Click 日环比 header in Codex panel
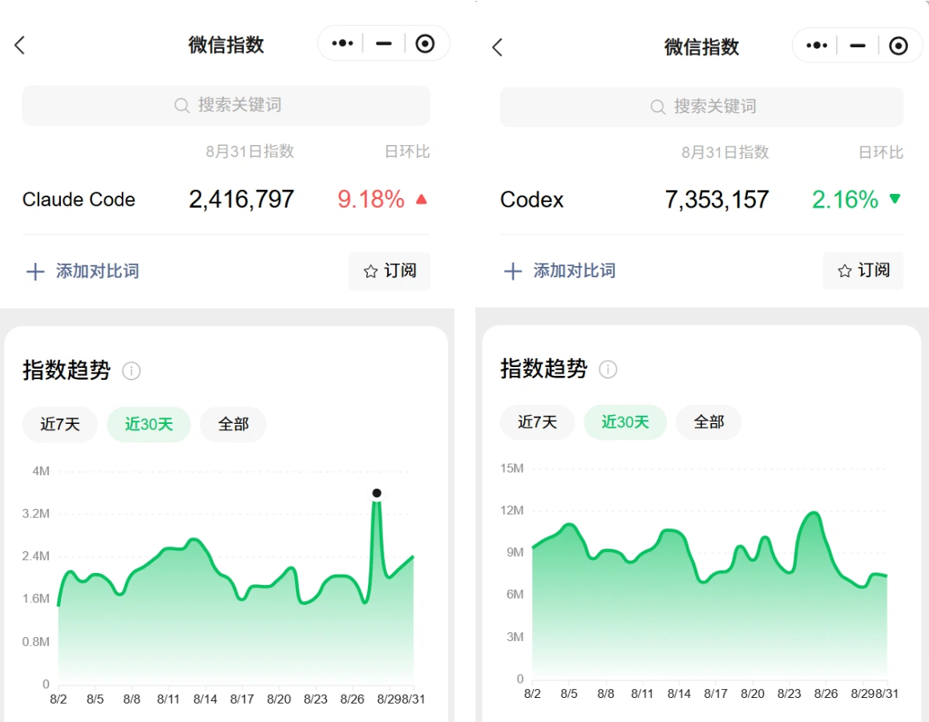This screenshot has height=722, width=929. (880, 153)
